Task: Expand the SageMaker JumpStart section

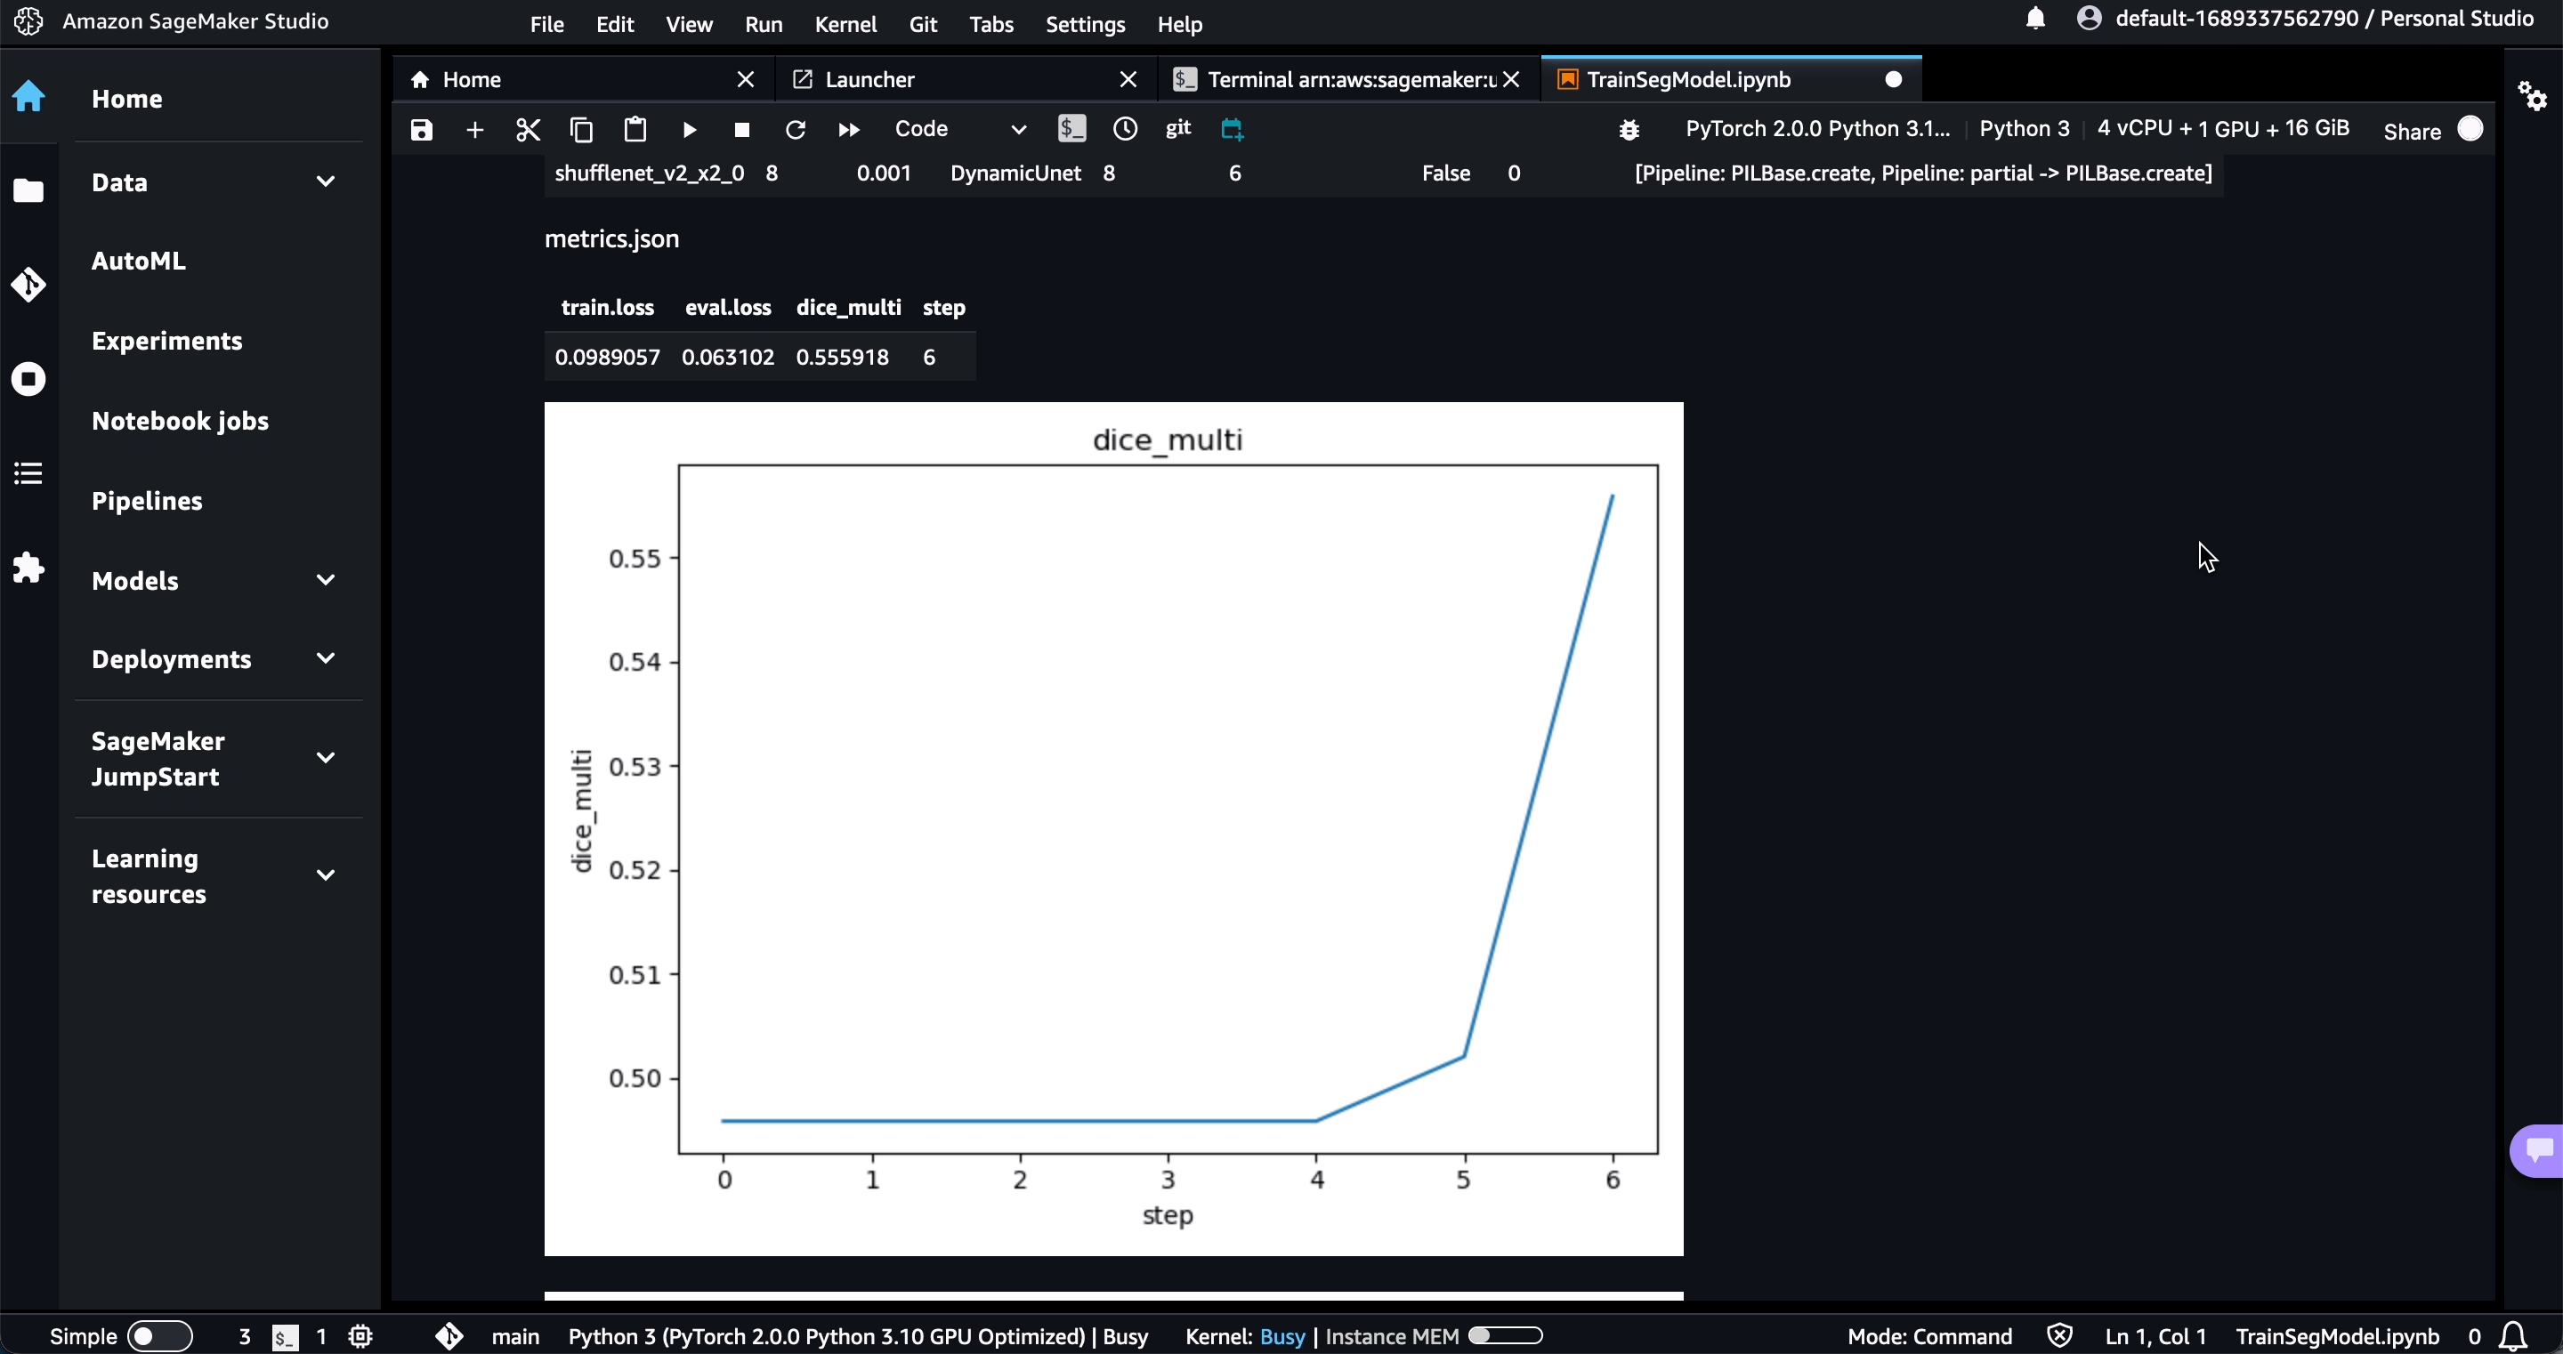Action: 324,758
